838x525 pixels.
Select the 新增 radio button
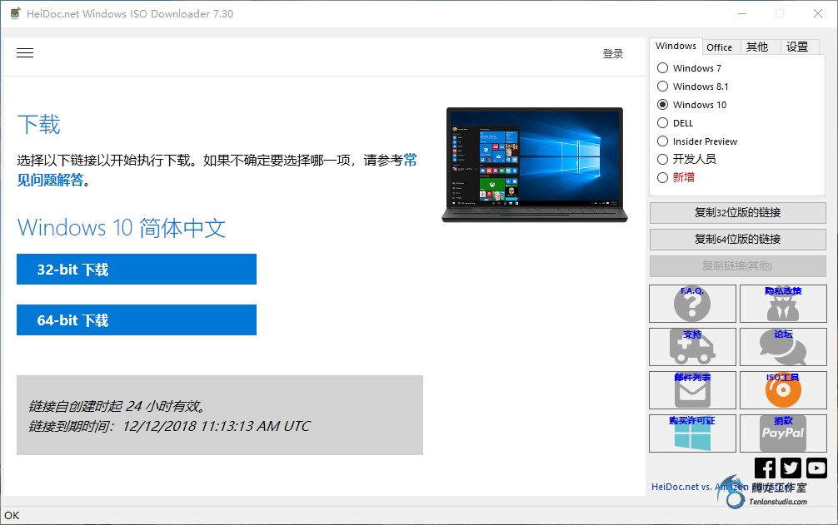663,178
